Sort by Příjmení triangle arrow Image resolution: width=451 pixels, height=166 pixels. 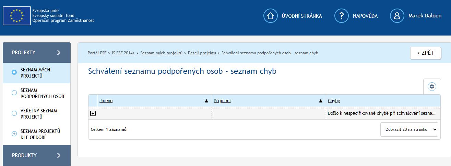click(321, 101)
